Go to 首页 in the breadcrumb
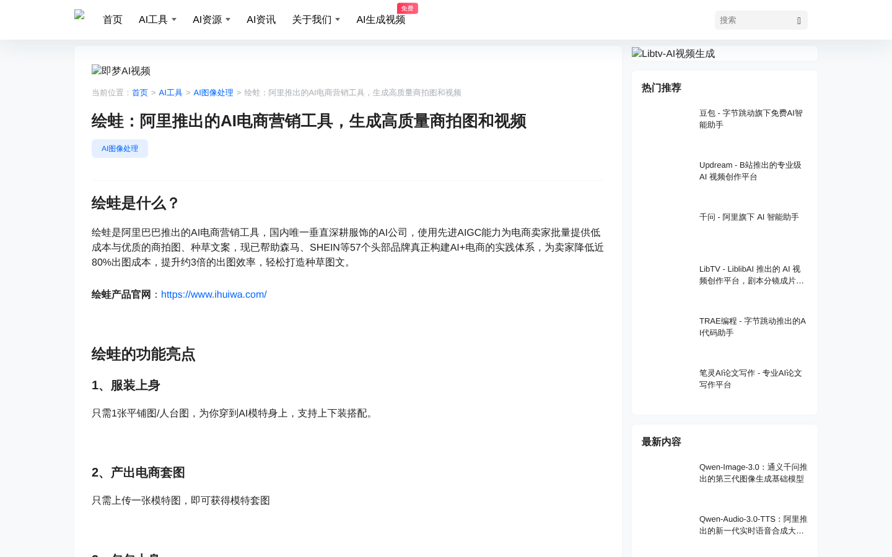 point(140,93)
